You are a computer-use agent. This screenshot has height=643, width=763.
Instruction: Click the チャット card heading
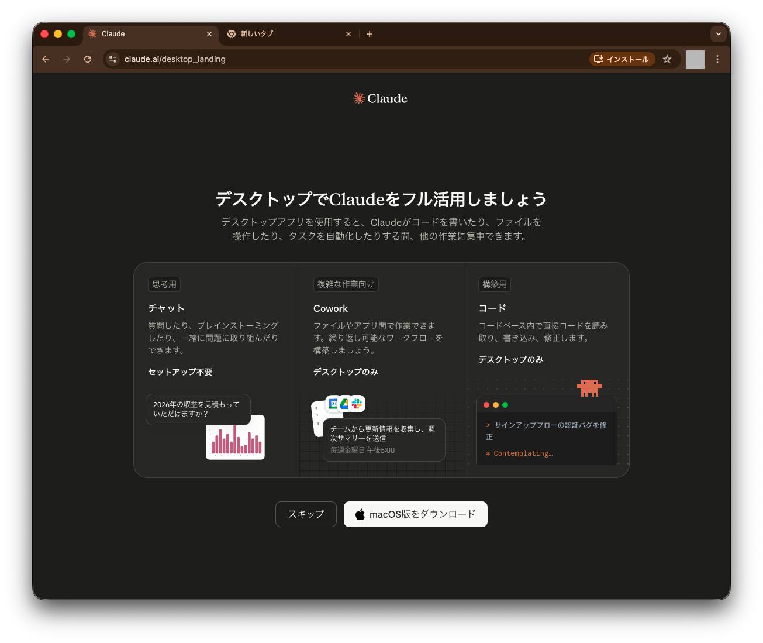click(166, 308)
